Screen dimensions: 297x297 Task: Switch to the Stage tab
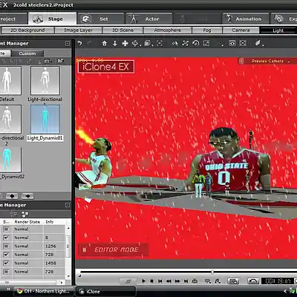pyautogui.click(x=52, y=19)
